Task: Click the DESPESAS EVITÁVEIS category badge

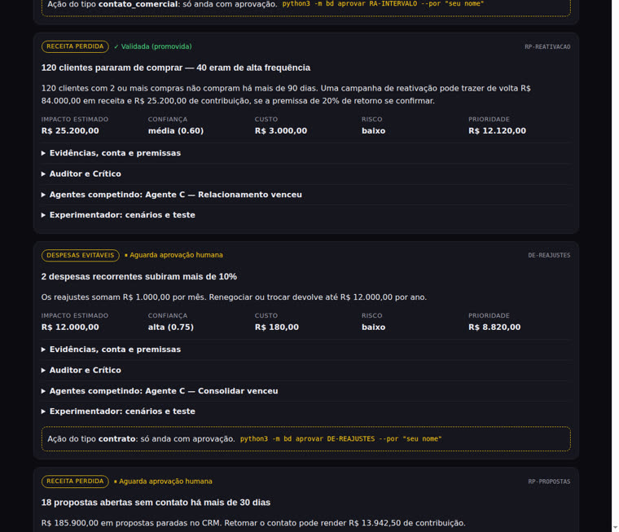Action: coord(81,255)
